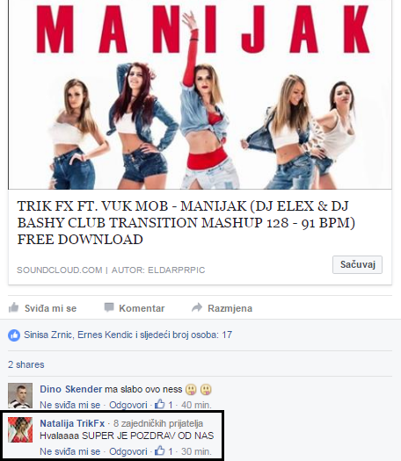Click the Sviđa mi se thumbs-up icon
This screenshot has height=461, width=401.
pos(14,308)
